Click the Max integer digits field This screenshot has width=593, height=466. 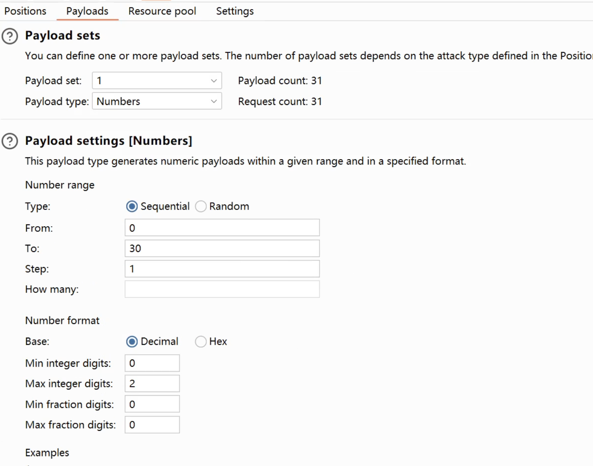point(152,384)
